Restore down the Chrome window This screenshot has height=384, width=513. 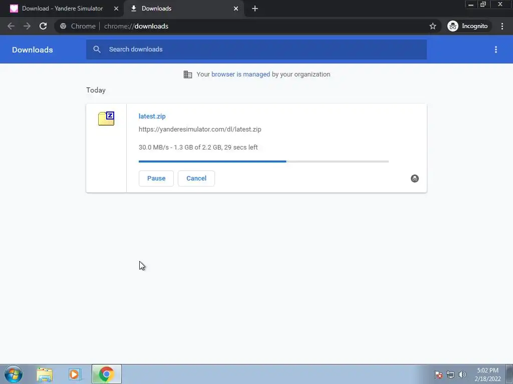[x=483, y=4]
